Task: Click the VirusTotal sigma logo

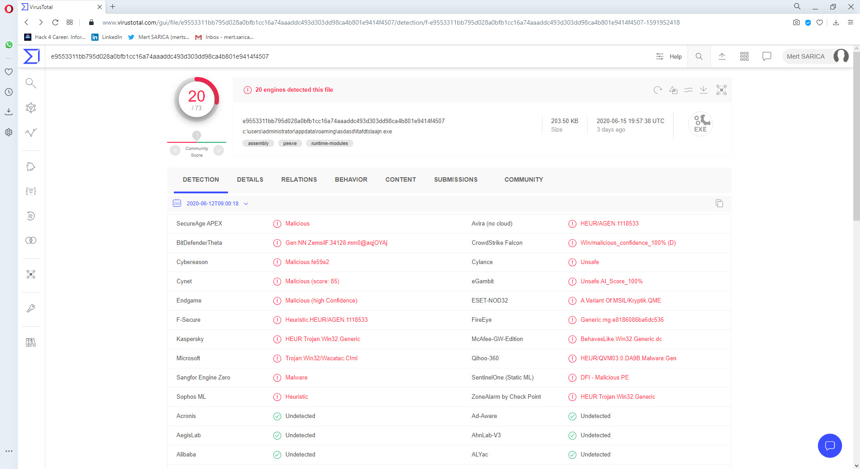Action: (x=31, y=56)
